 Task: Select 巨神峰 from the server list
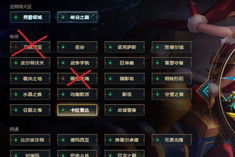[124, 63]
